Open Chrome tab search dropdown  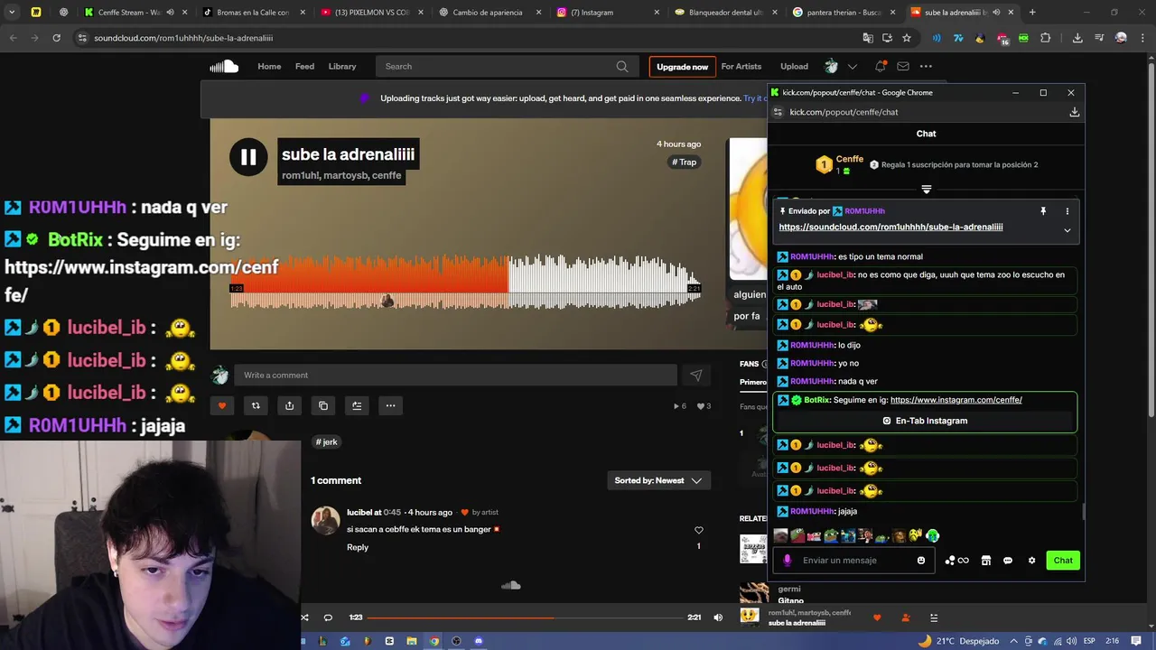point(12,13)
